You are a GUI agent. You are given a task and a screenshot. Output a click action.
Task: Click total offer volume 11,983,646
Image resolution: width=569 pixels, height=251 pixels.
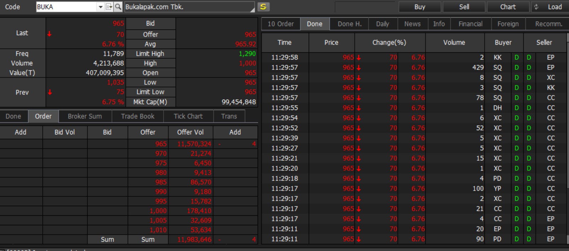[194, 239]
